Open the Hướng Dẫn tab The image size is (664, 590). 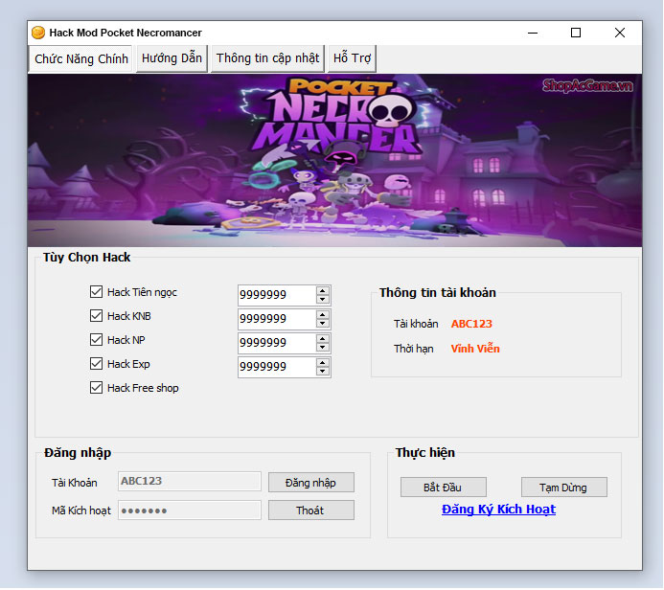click(x=172, y=58)
